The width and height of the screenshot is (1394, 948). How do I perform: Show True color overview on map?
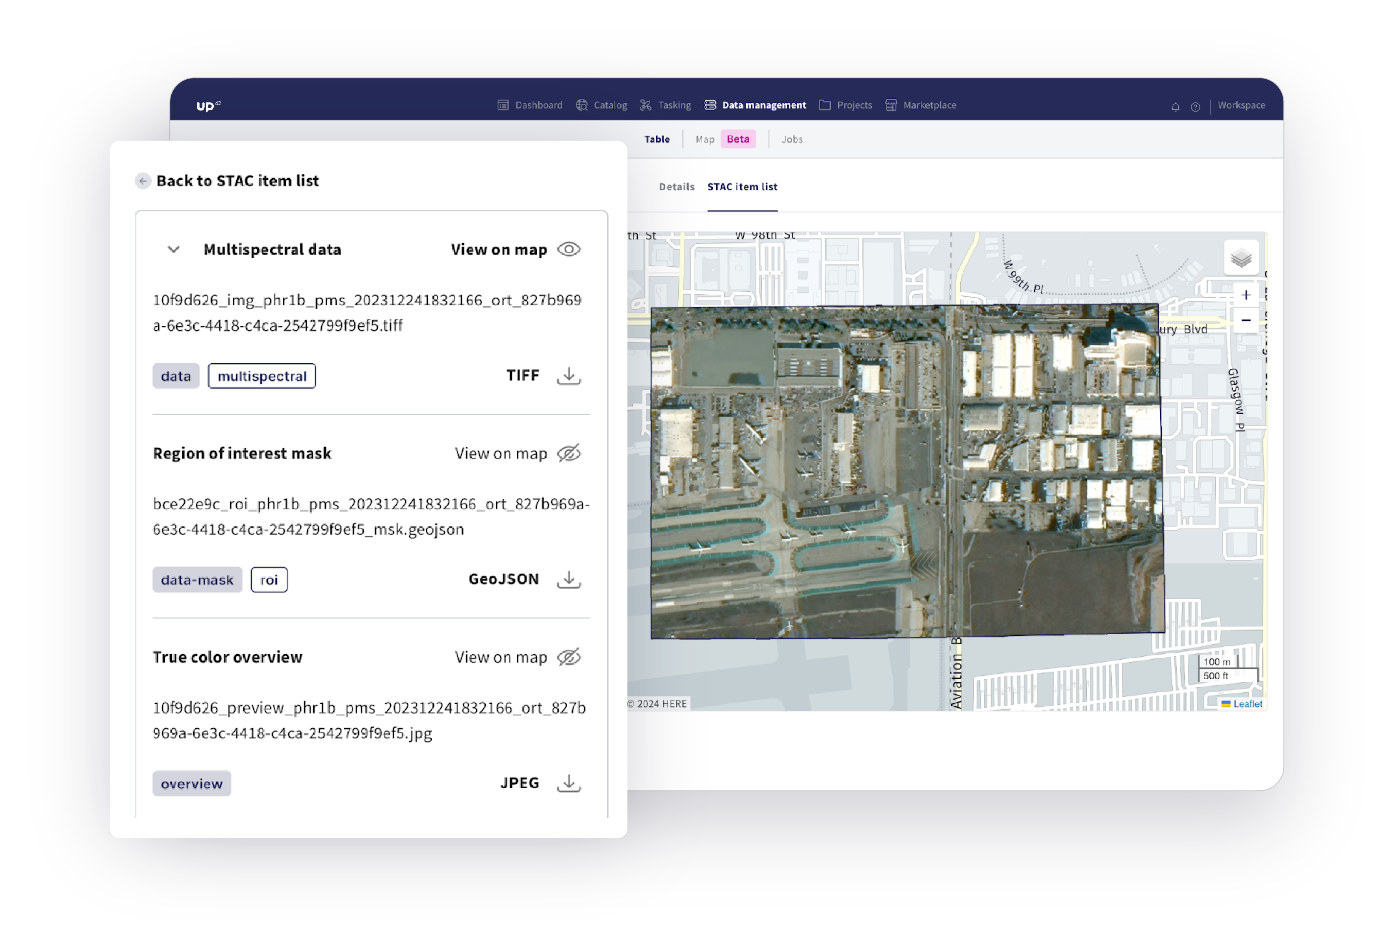[x=569, y=657]
